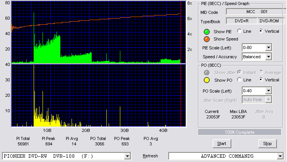Click the Type/Book label
This screenshot has width=287, height=162.
210,22
